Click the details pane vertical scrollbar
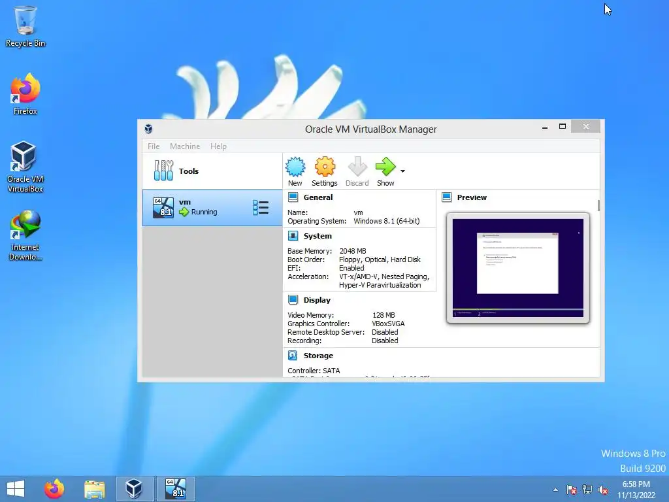The image size is (669, 502). [598, 206]
